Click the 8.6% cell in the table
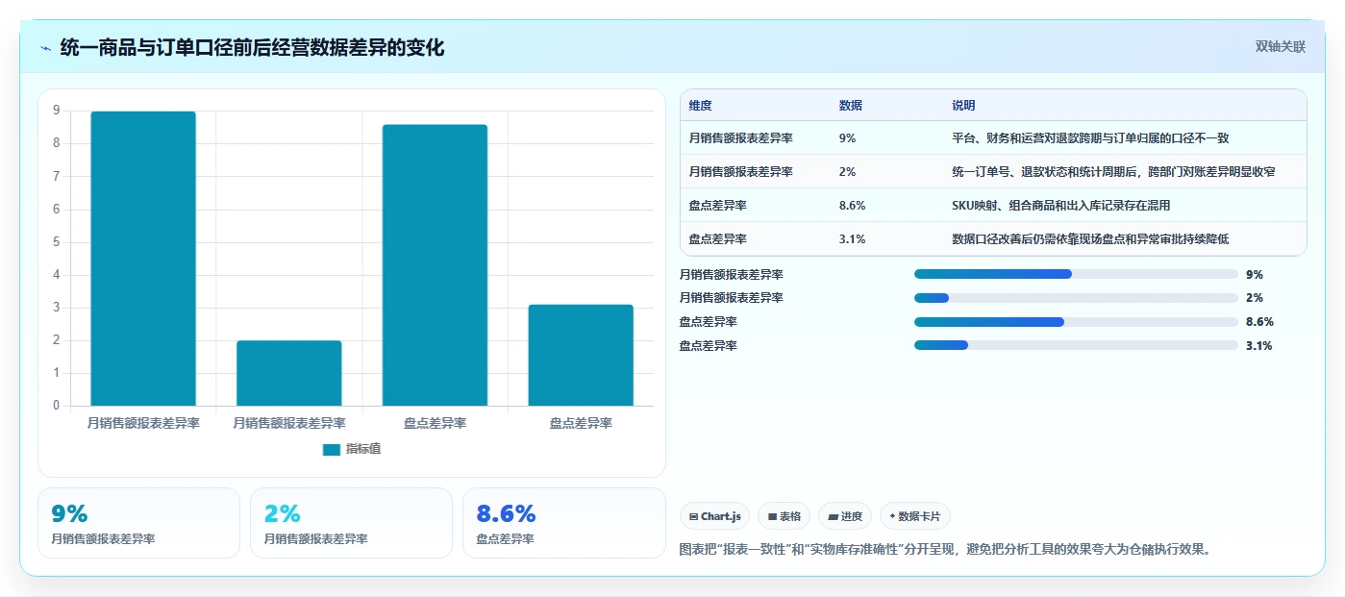The image size is (1345, 597). pos(852,205)
